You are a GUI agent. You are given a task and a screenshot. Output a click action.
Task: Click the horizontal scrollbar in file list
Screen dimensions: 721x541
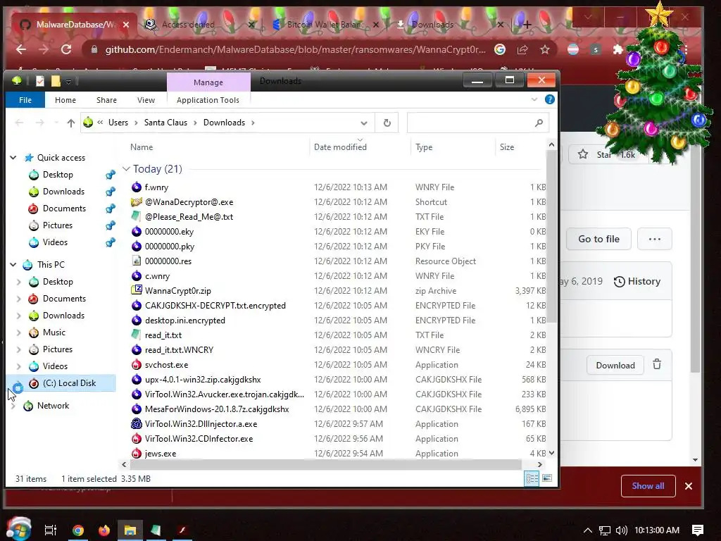(325, 465)
